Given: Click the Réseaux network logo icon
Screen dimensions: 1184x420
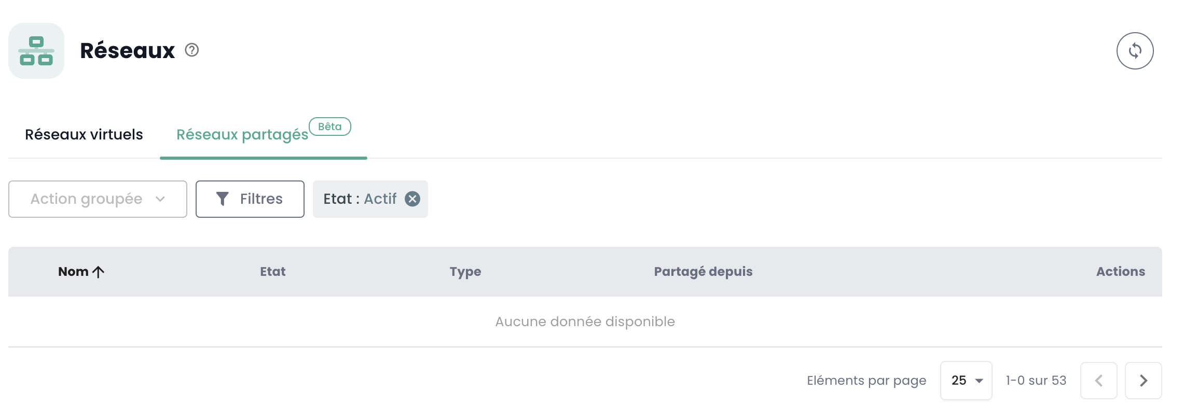Looking at the screenshot, I should [x=36, y=51].
